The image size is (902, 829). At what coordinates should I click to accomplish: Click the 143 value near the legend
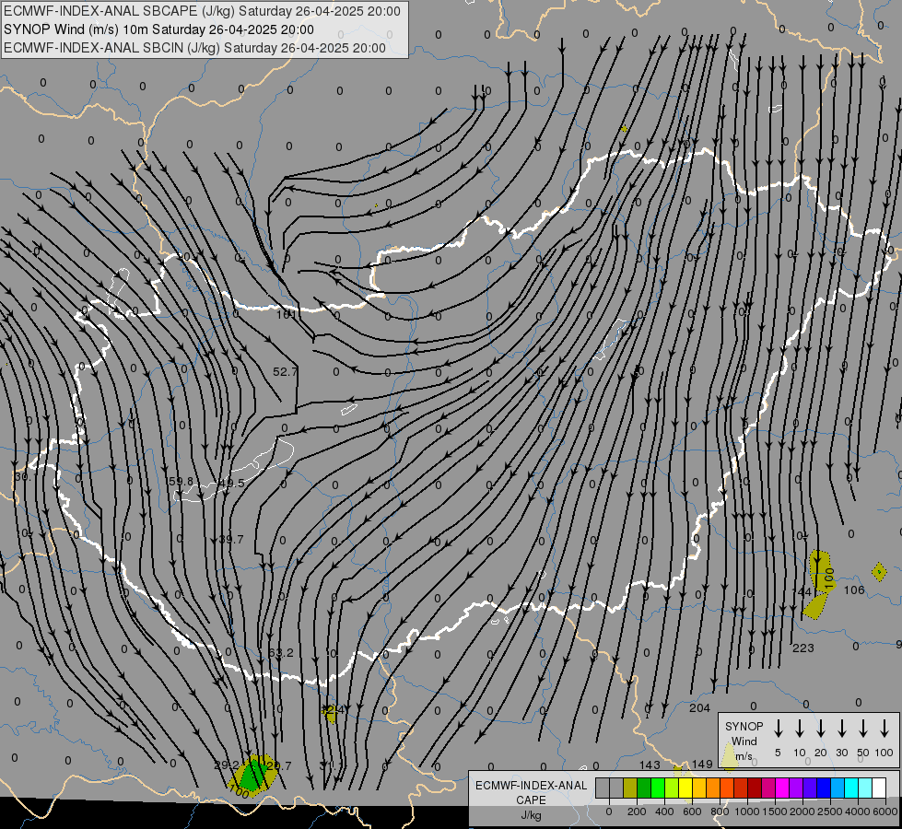650,764
